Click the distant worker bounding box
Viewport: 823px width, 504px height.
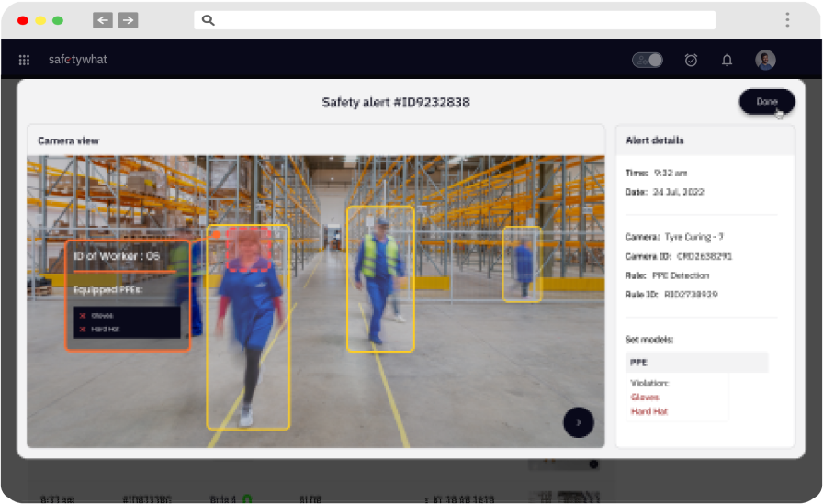point(522,264)
